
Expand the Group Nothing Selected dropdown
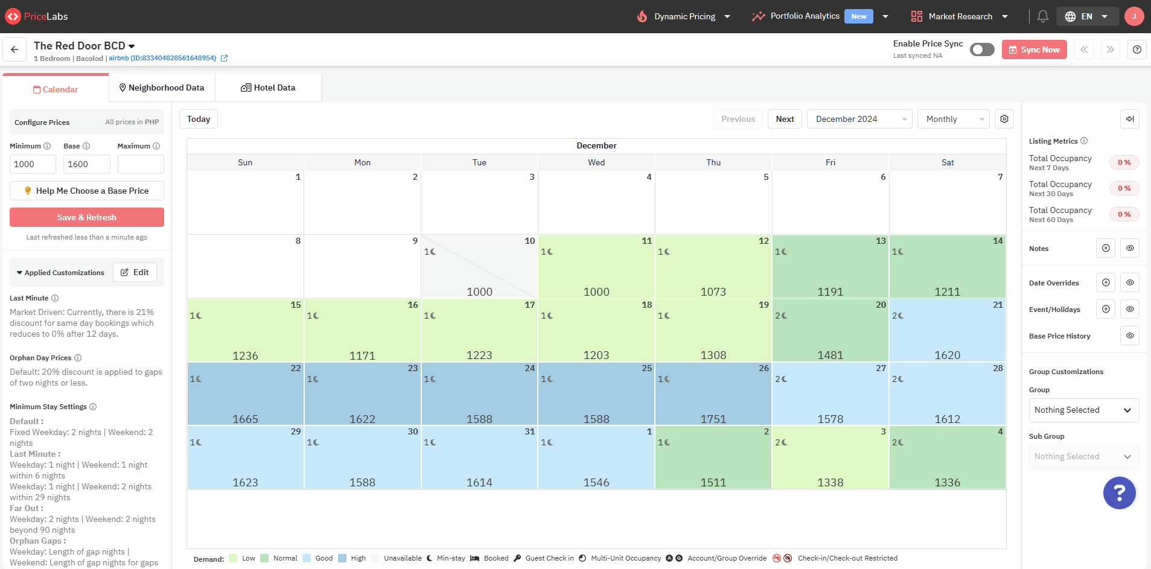click(x=1083, y=410)
